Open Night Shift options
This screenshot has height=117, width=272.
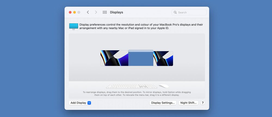[188, 103]
